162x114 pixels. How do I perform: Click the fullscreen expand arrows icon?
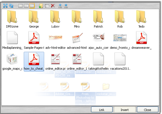point(5,6)
